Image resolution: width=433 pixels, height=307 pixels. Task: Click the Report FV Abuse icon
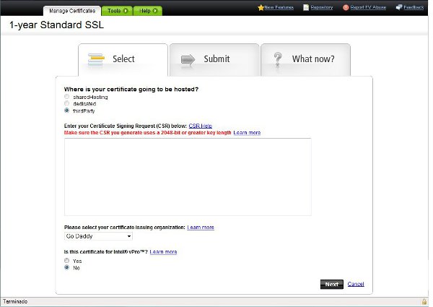(346, 7)
